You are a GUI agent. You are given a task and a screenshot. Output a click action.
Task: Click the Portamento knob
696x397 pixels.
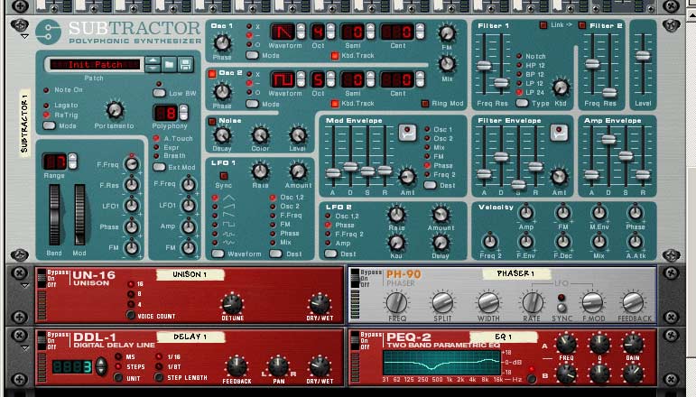[115, 110]
